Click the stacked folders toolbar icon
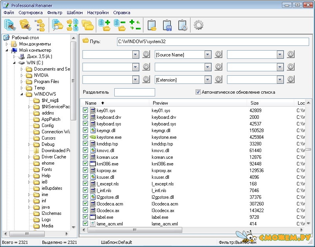Image resolution: width=315 pixels, height=247 pixels. coord(88,25)
